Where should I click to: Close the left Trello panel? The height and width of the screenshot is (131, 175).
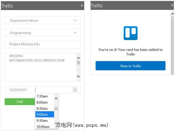point(82,5)
